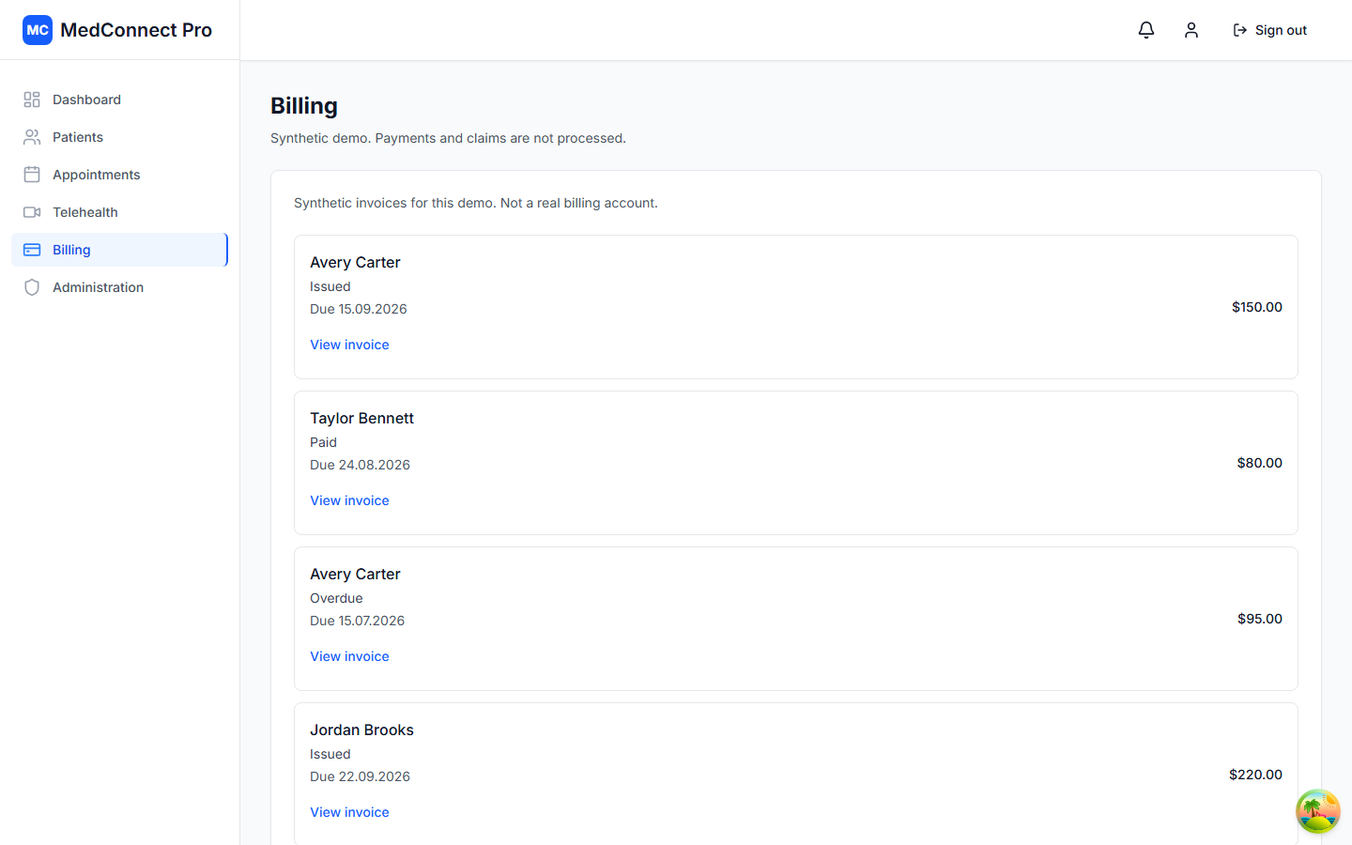
Task: Open the Patients section
Action: point(119,137)
